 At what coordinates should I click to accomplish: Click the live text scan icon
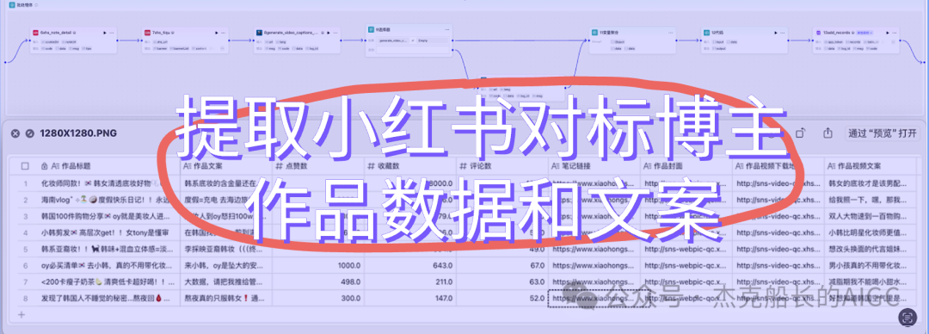pyautogui.click(x=907, y=318)
